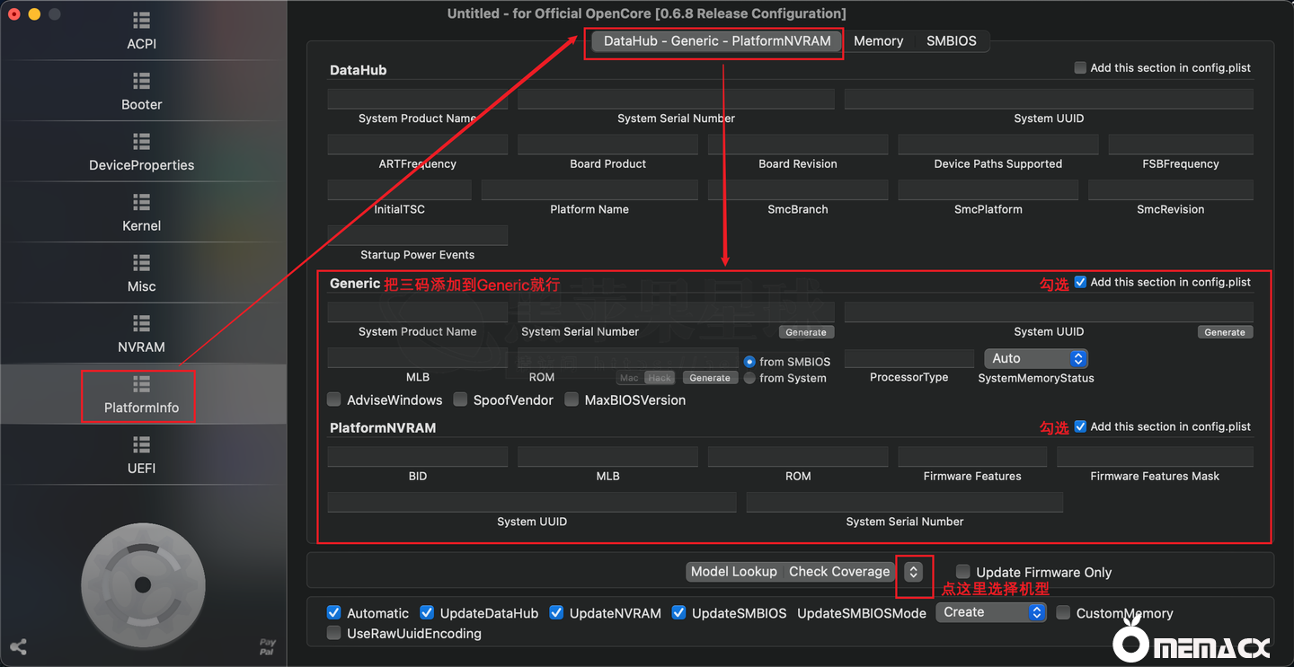1294x667 pixels.
Task: Open model selector next to Check Coverage
Action: (x=913, y=572)
